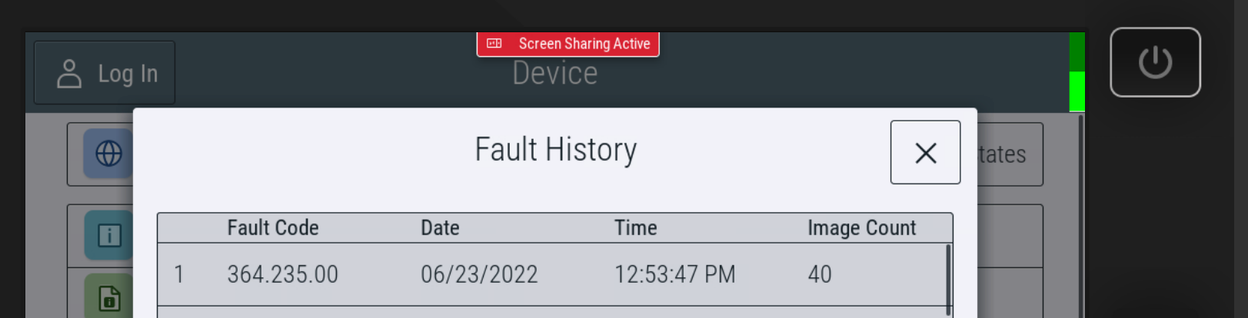Click the Image Count column header
Viewport: 1248px width, 318px height.
(861, 228)
